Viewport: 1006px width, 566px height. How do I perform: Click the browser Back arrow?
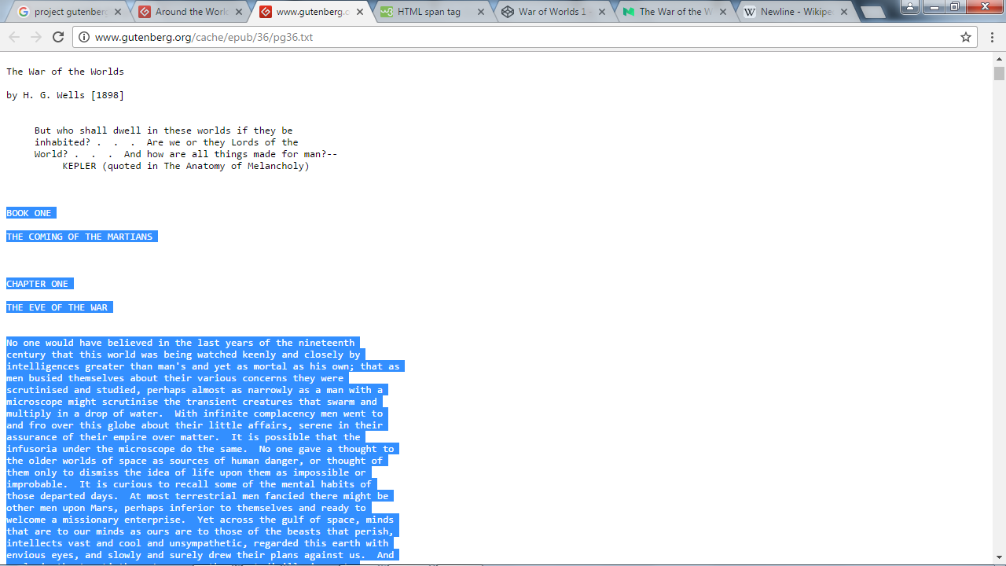(x=14, y=37)
